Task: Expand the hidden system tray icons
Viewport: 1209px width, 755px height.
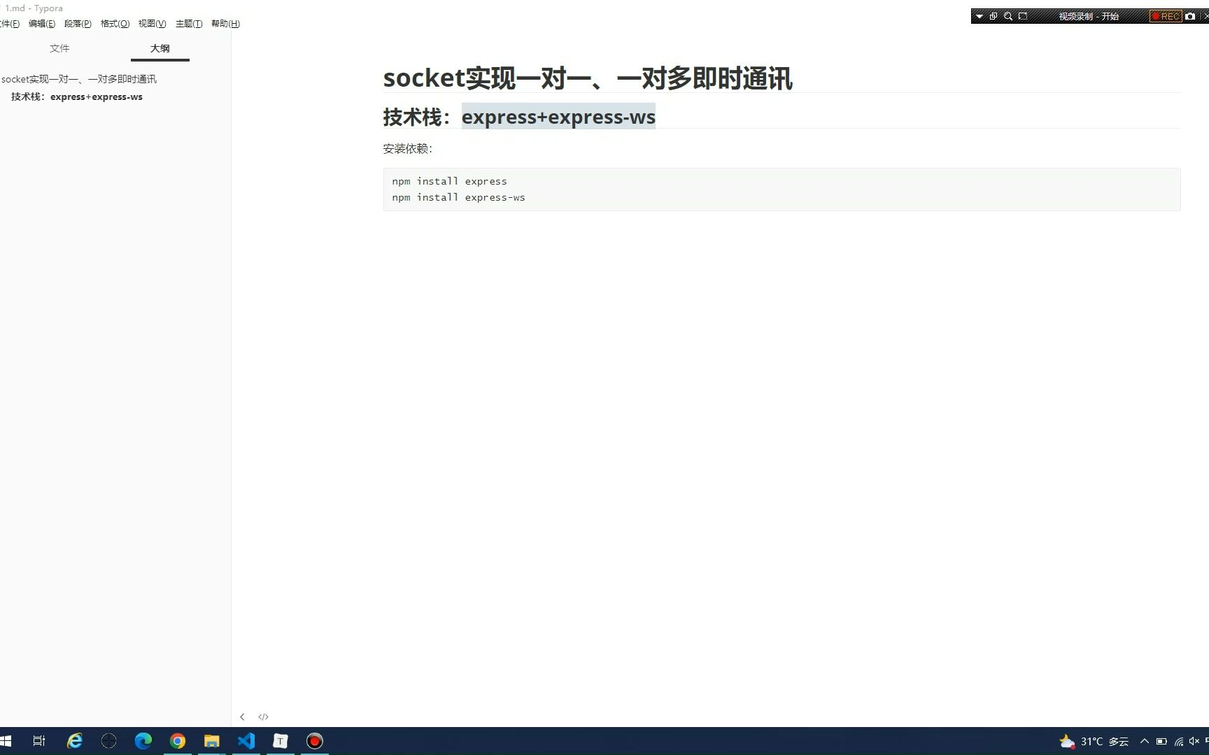Action: point(1145,741)
